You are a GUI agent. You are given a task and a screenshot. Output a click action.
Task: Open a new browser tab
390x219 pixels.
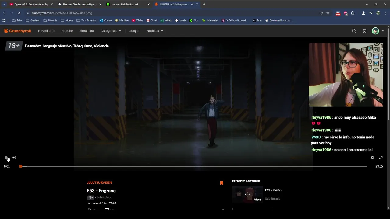click(204, 4)
